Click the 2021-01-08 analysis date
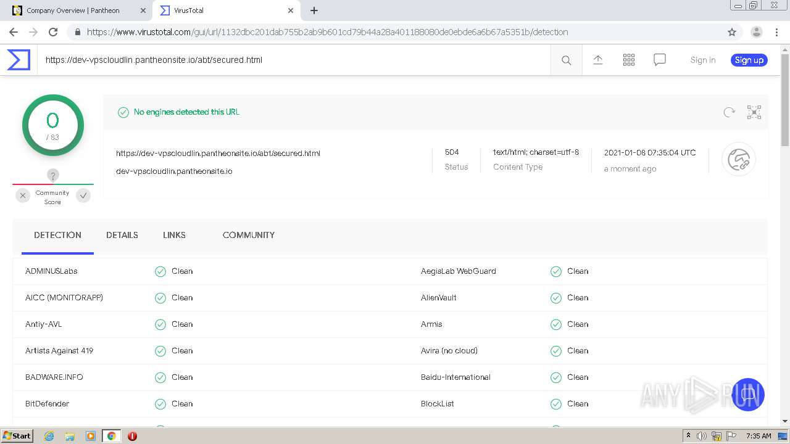Image resolution: width=790 pixels, height=444 pixels. [x=650, y=153]
